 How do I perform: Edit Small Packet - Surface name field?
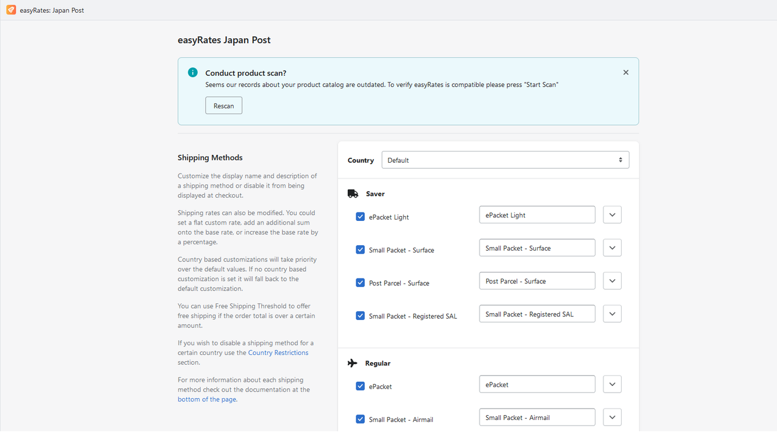tap(537, 248)
